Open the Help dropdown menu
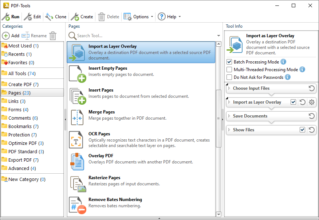Image resolution: width=319 pixels, height=220 pixels. click(169, 17)
